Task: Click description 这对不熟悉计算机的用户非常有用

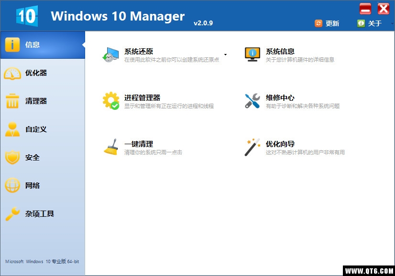Action: point(305,152)
